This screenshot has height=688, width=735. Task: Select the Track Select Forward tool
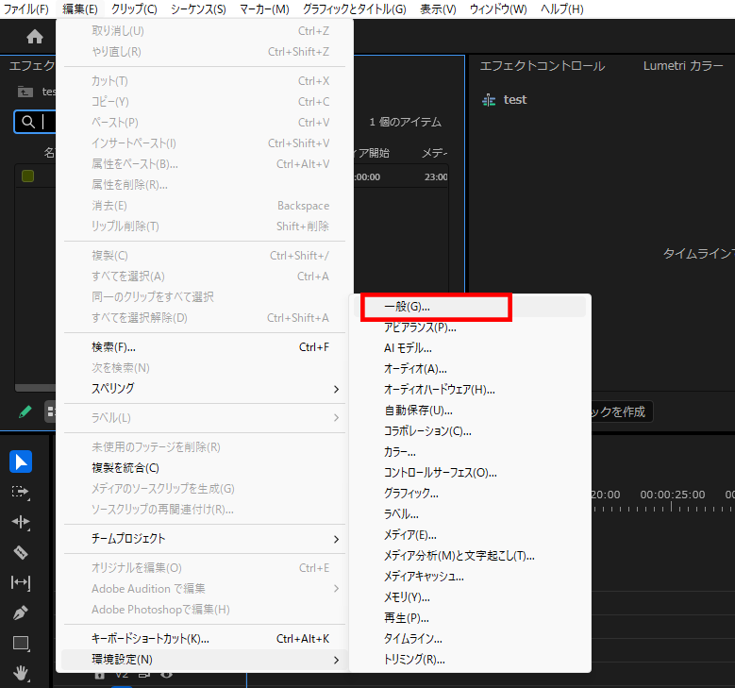(21, 492)
